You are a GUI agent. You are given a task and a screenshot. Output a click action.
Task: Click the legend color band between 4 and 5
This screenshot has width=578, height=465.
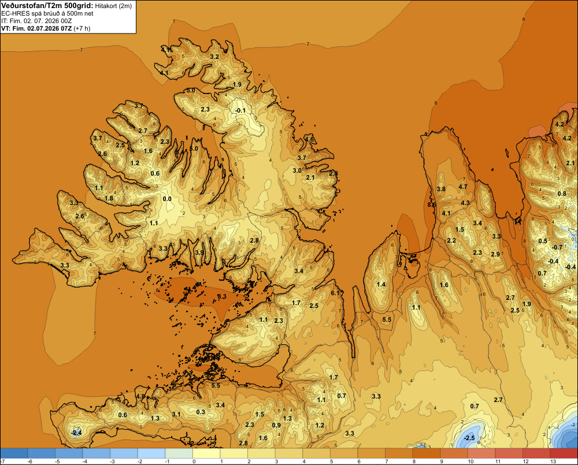pyautogui.click(x=316, y=453)
